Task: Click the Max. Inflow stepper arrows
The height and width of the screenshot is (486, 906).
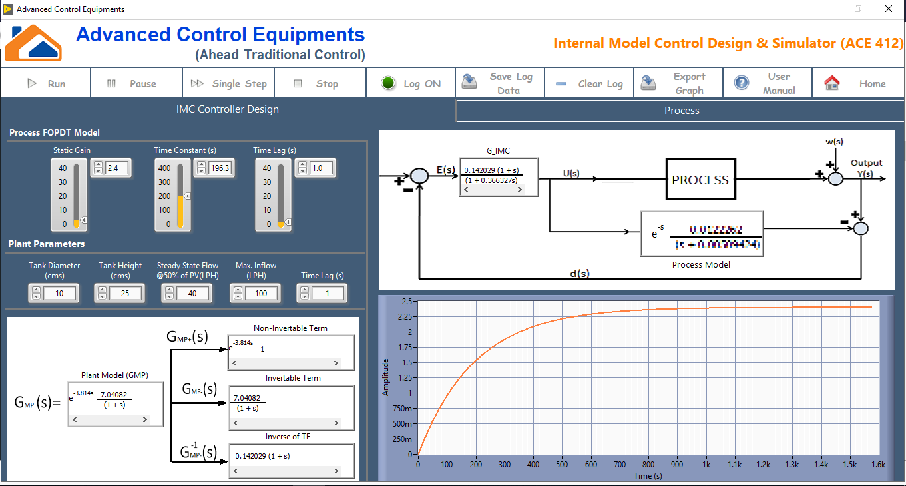Action: [238, 293]
